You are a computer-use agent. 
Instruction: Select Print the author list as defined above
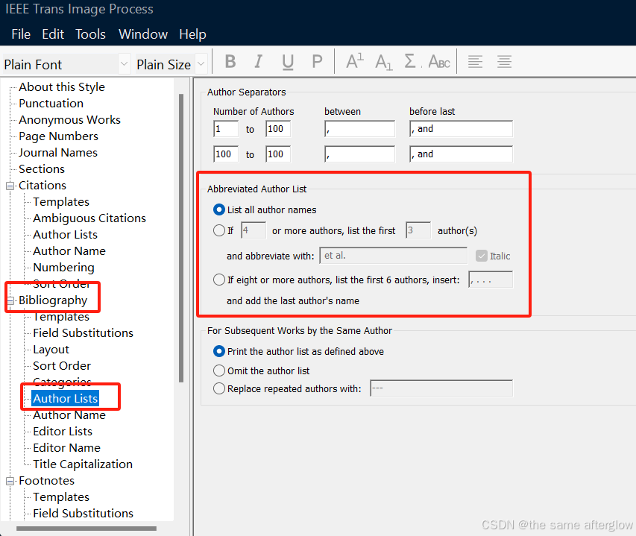point(219,351)
